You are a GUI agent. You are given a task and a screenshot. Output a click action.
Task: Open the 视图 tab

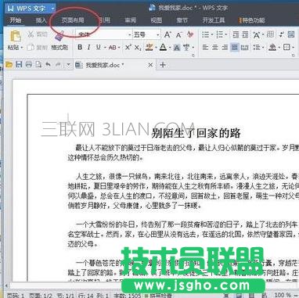coord(156,20)
